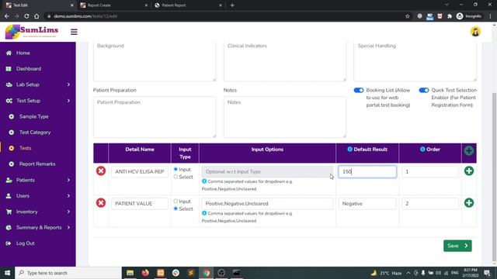Collapse the Test Setup menu
The image size is (497, 279).
click(x=38, y=101)
